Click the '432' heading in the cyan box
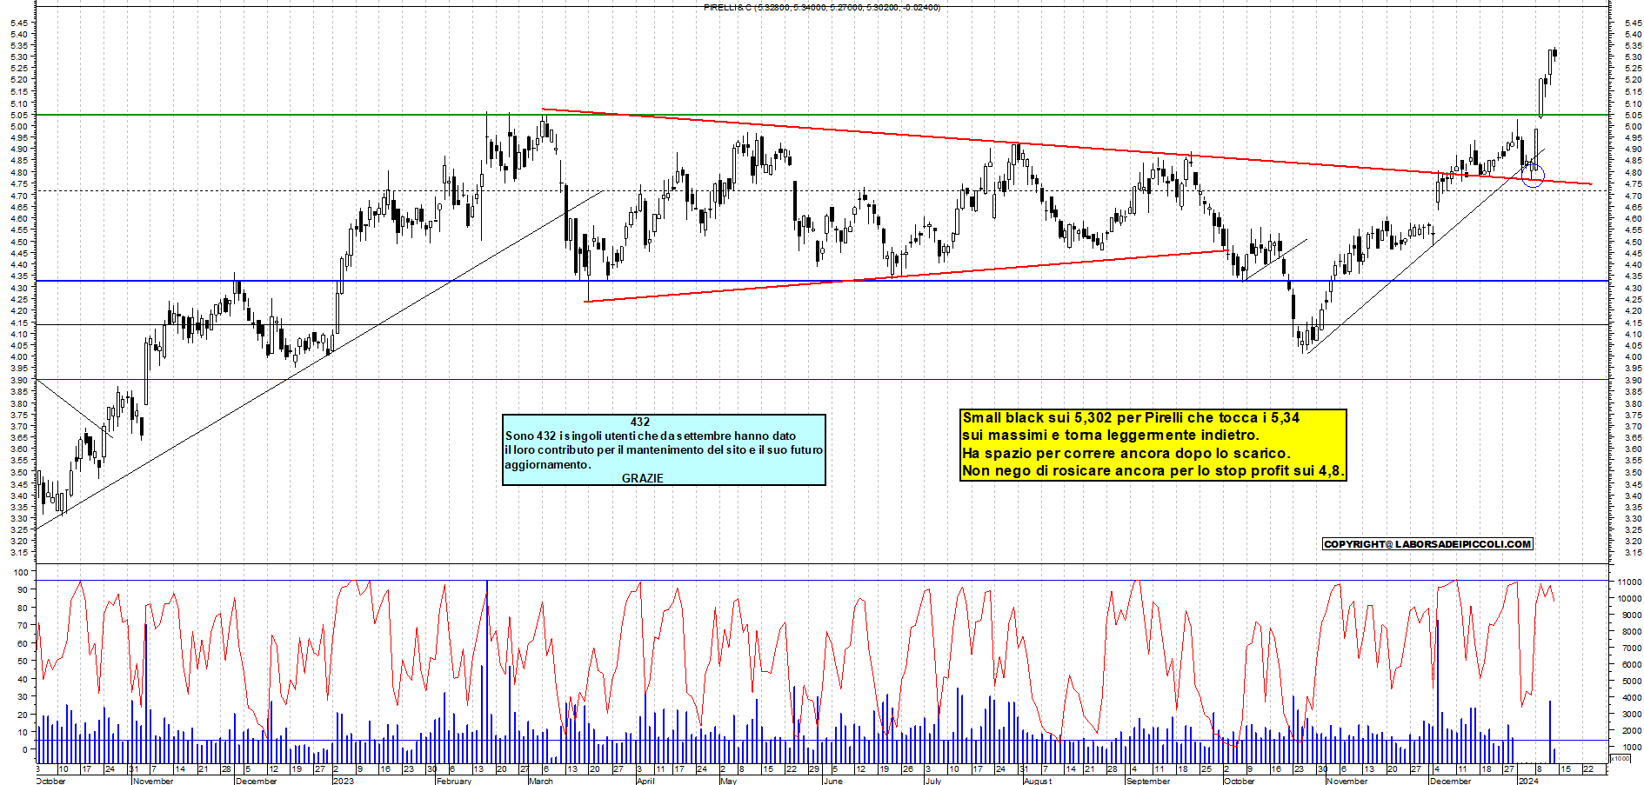 (640, 422)
